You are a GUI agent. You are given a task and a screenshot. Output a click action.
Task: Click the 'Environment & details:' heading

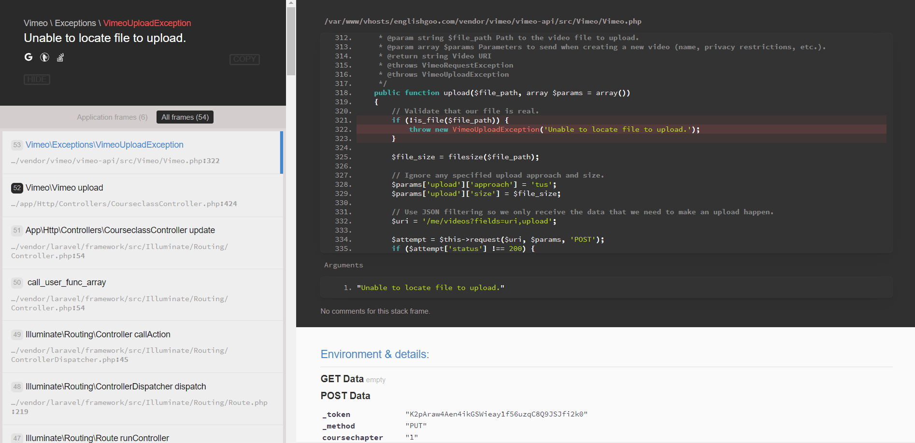coord(375,354)
